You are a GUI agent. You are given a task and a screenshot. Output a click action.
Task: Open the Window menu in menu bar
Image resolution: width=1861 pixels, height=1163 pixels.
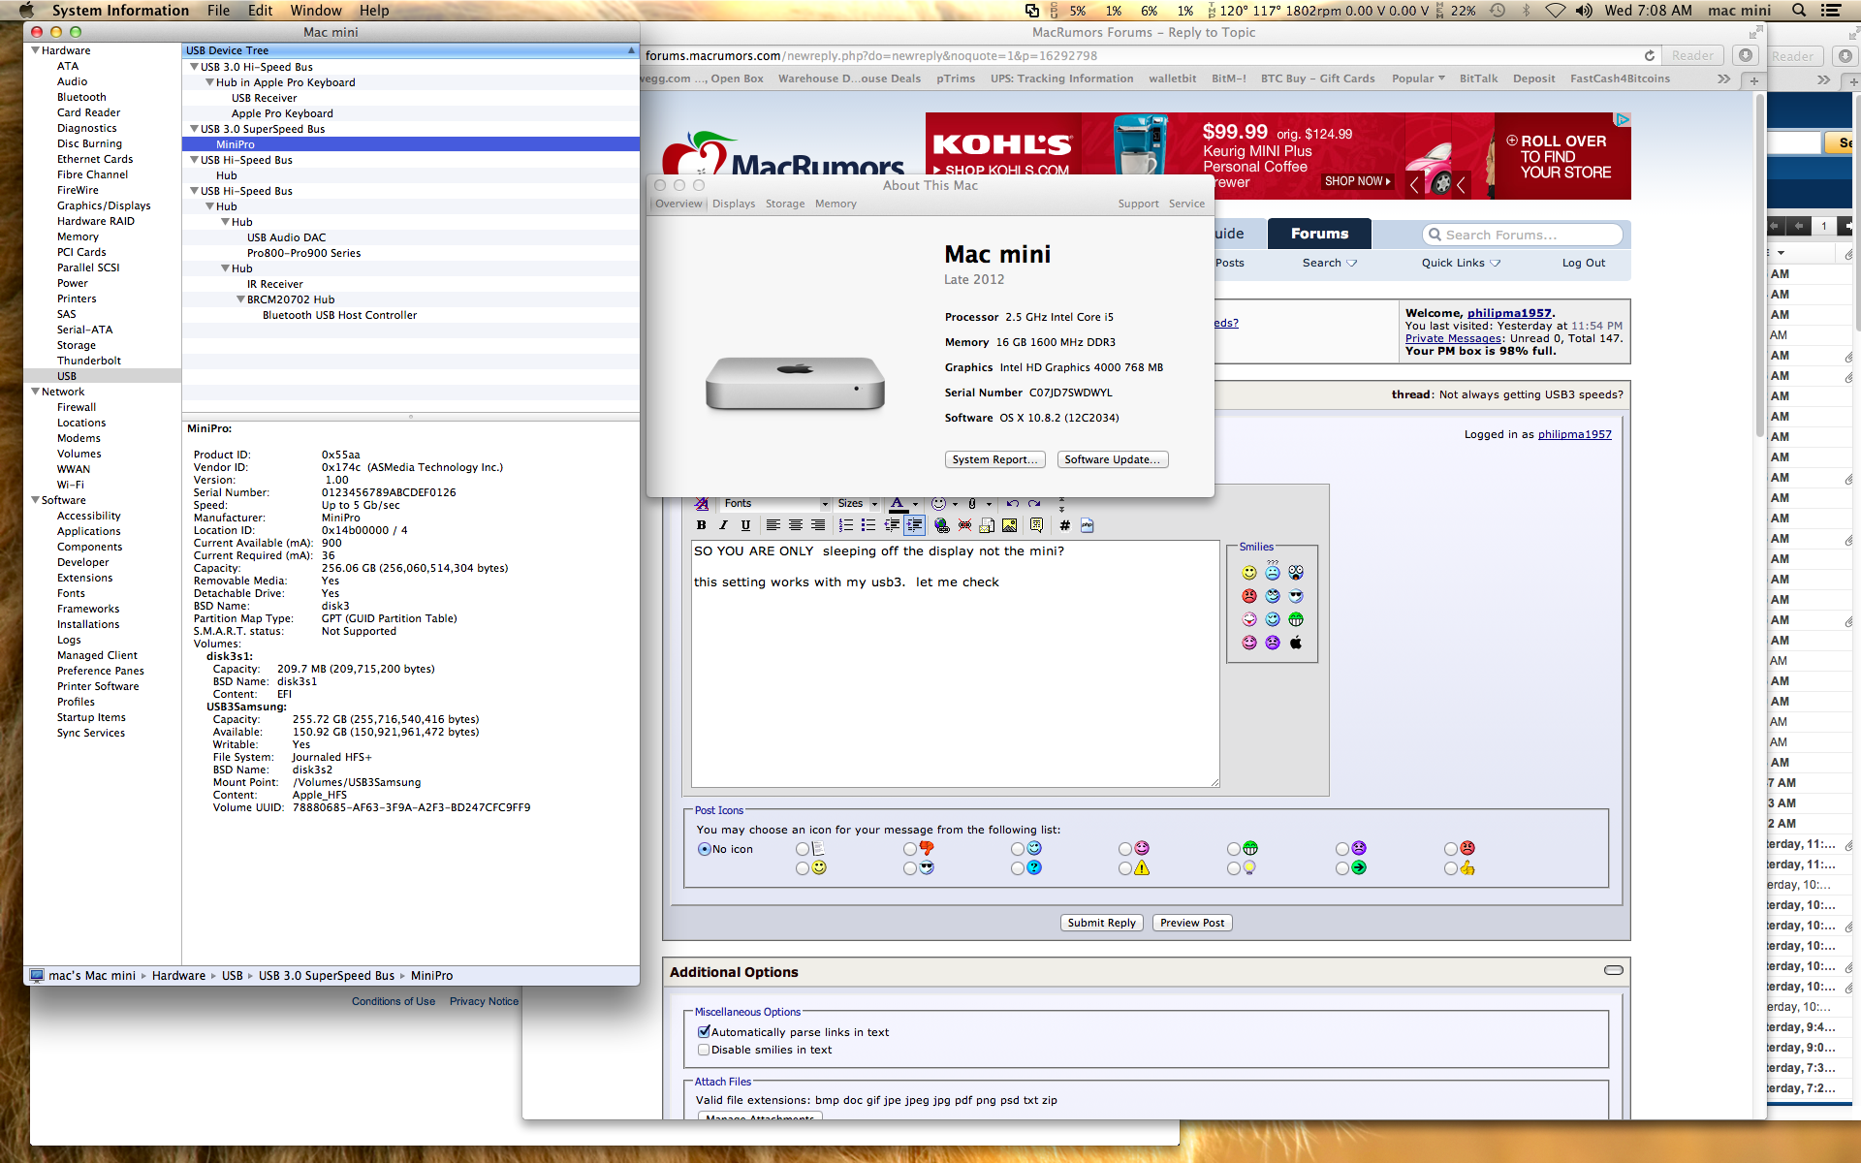click(x=316, y=11)
